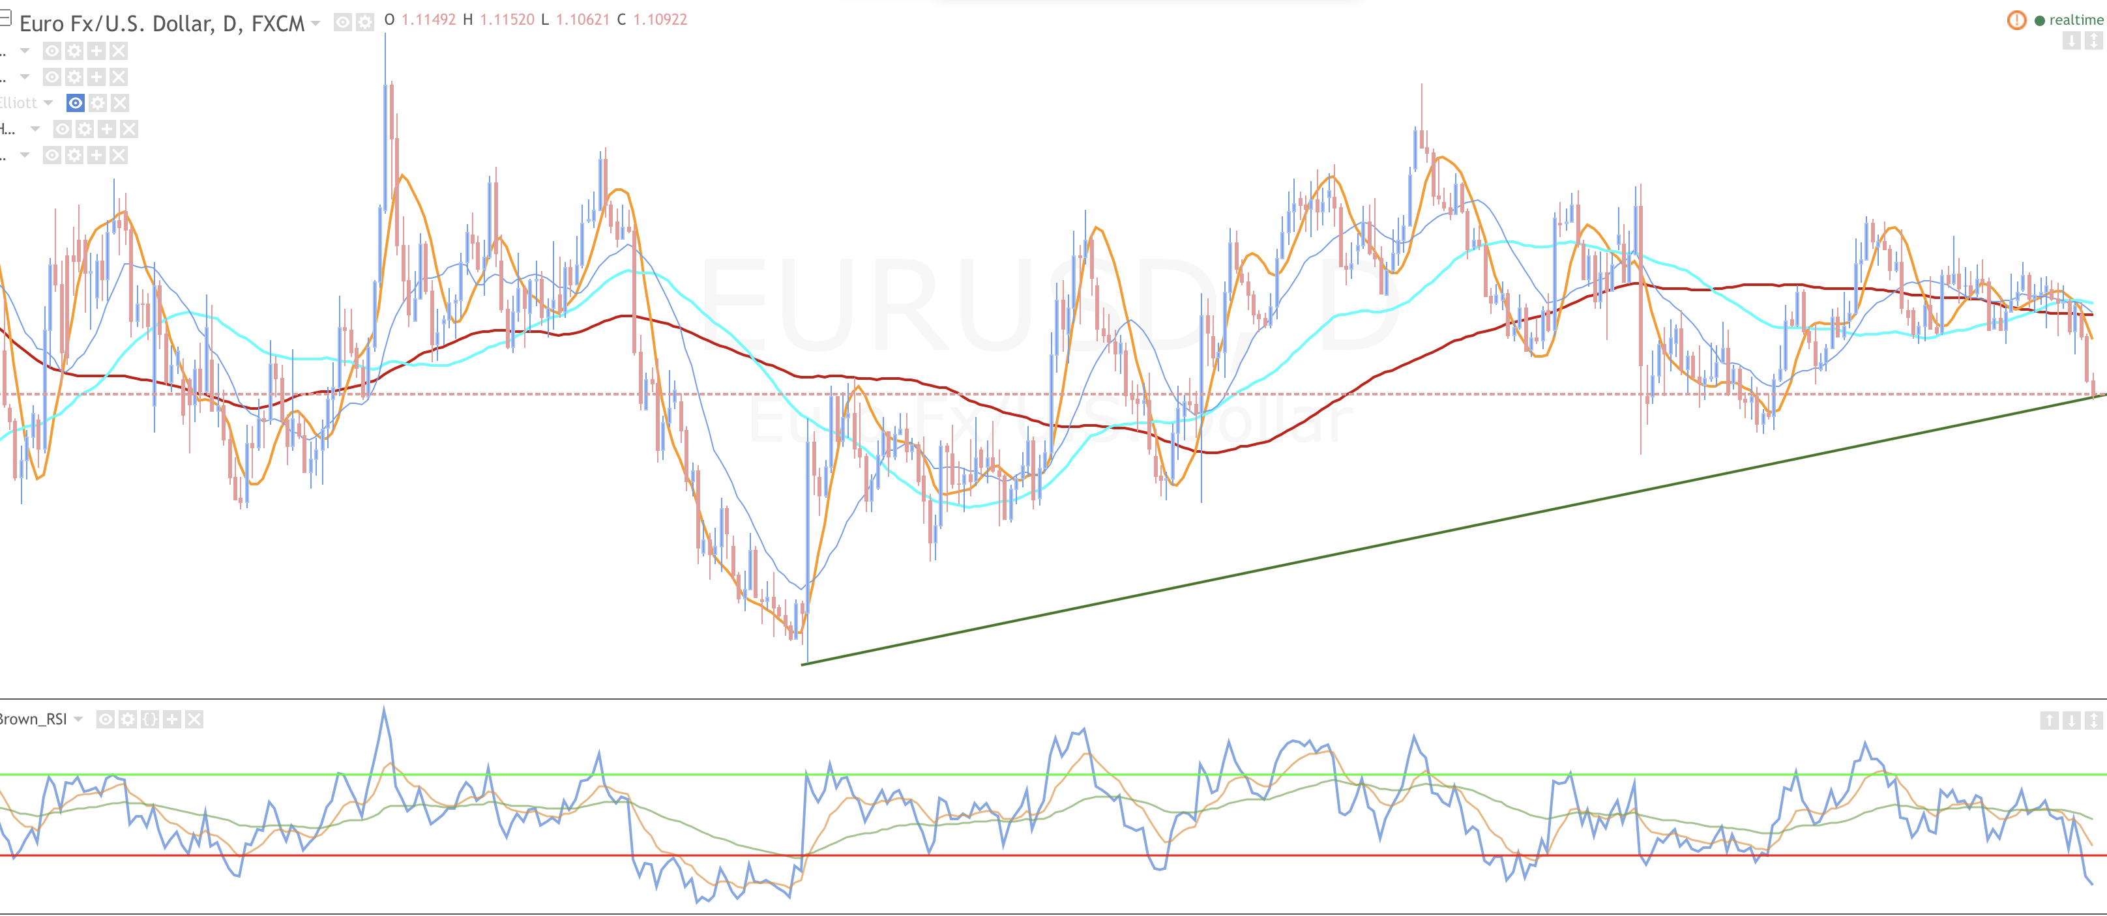Expand dropdown of indicator just below H... row
The height and width of the screenshot is (916, 2107).
(25, 154)
